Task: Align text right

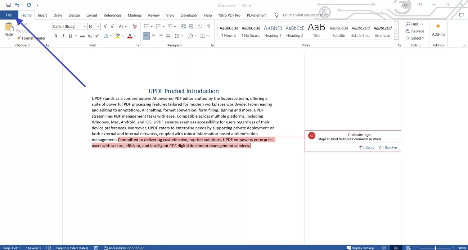Action: [x=161, y=36]
